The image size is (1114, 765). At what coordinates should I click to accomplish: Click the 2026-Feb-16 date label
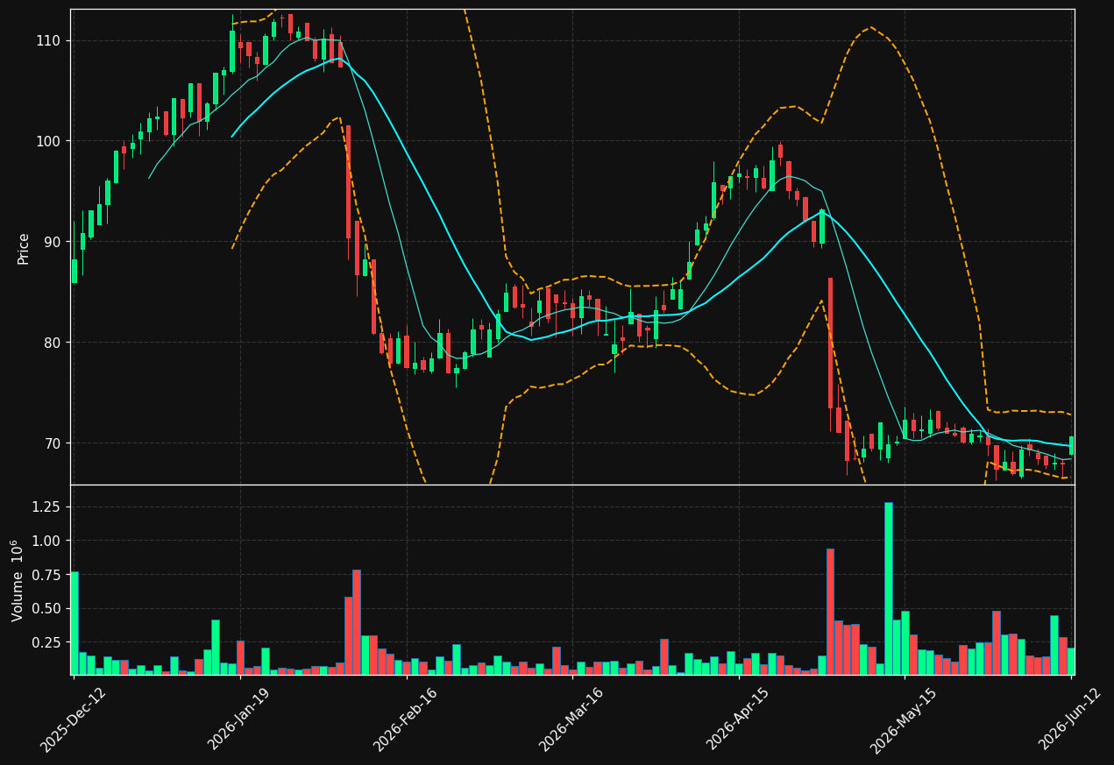pyautogui.click(x=405, y=719)
